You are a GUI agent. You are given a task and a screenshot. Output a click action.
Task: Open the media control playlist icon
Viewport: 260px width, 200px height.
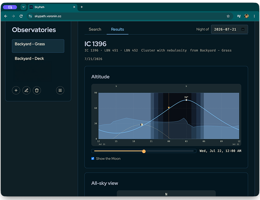pyautogui.click(x=239, y=16)
